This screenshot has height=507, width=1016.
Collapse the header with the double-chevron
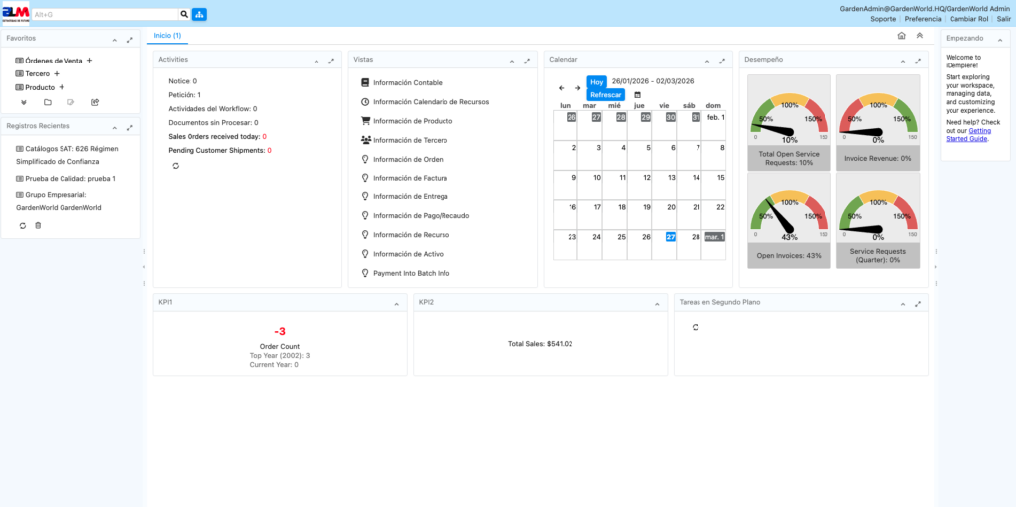pos(920,36)
